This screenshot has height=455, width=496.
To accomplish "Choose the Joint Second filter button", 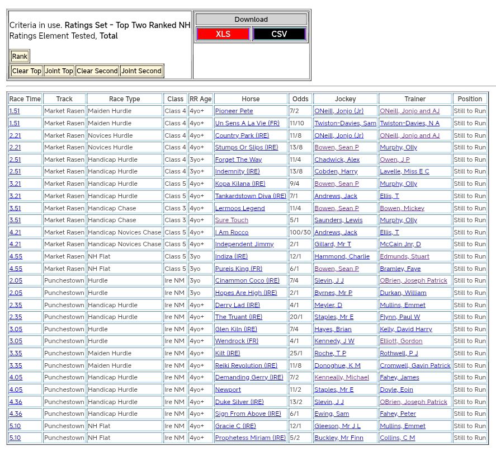I will click(141, 71).
